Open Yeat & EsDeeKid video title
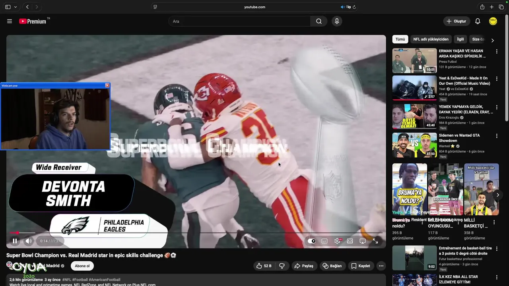 tap(464, 81)
